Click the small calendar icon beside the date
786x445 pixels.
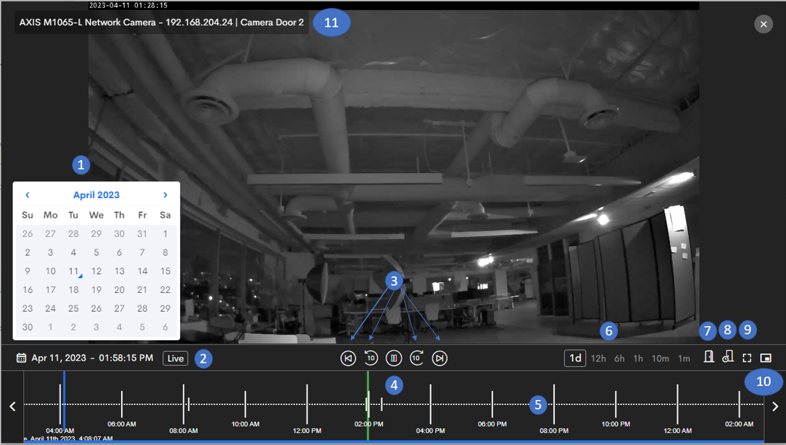point(21,358)
